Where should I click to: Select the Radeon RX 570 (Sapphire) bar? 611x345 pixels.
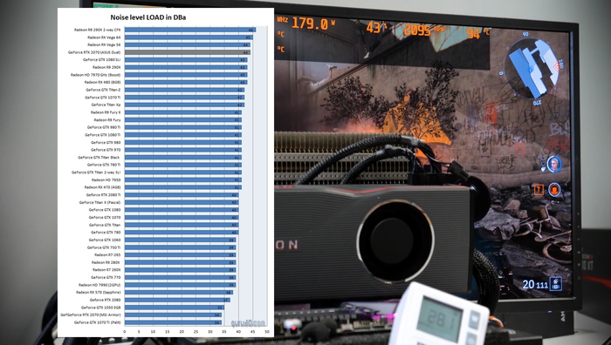178,292
